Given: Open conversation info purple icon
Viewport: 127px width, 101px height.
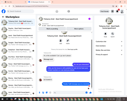Looking at the screenshot, I should (x=89, y=19).
